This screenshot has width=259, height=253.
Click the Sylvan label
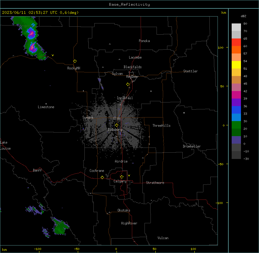coord(117,74)
